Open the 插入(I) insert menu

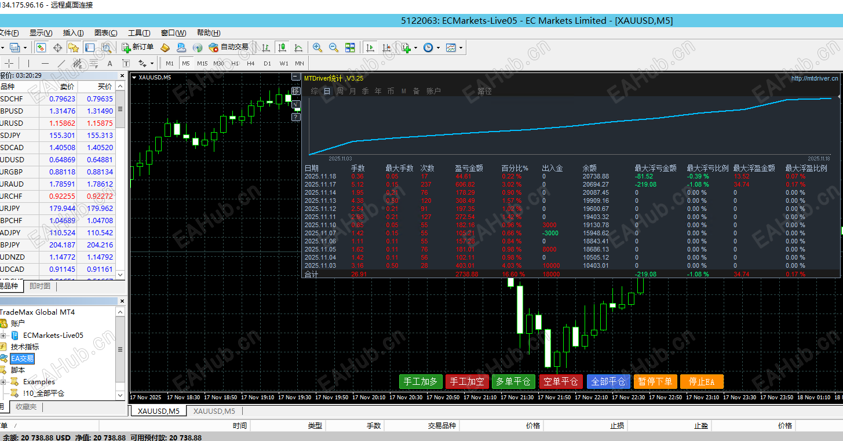click(73, 33)
